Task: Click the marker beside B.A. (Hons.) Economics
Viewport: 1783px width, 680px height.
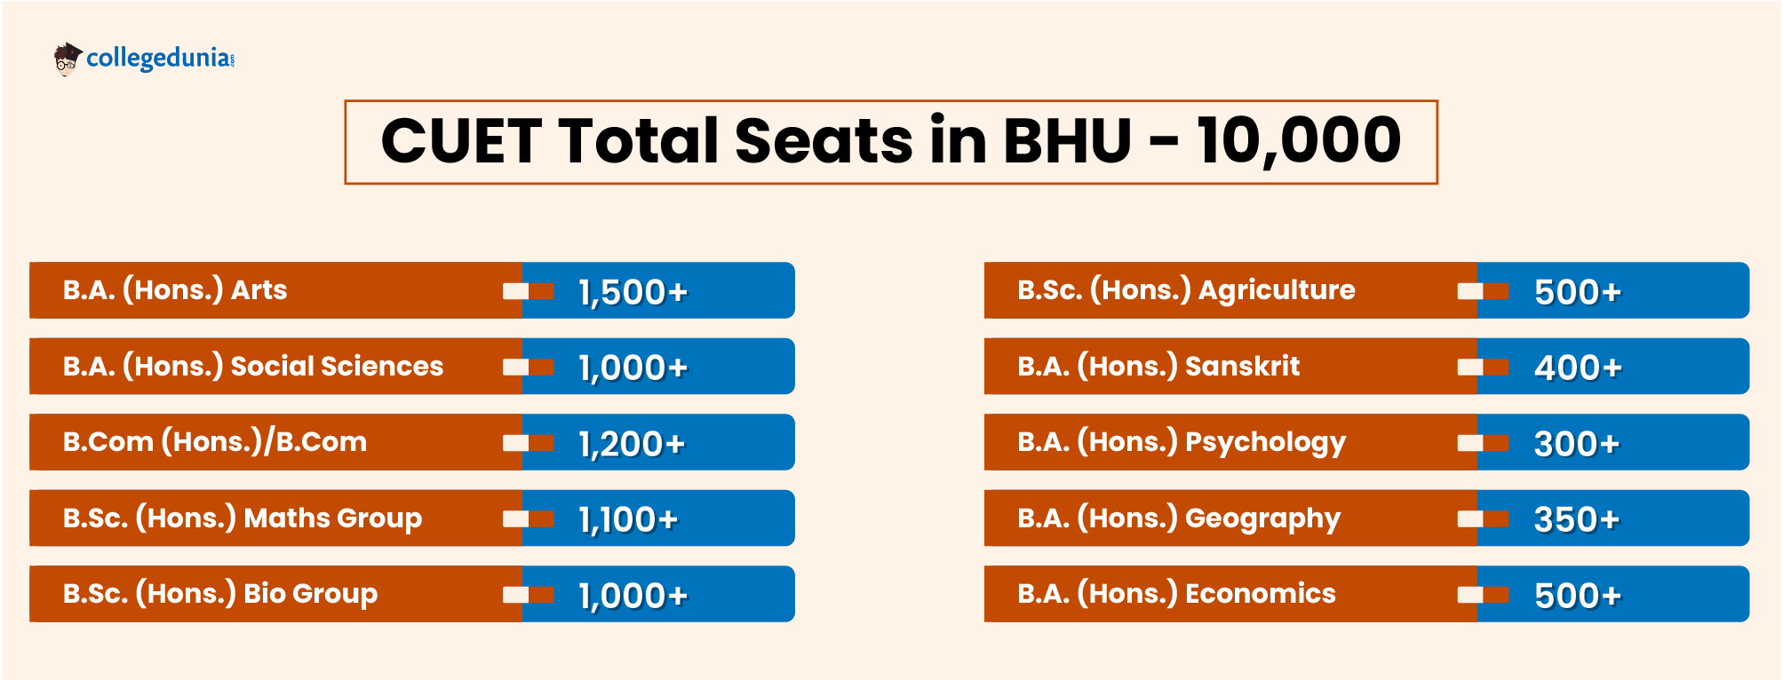Action: click(x=1483, y=595)
